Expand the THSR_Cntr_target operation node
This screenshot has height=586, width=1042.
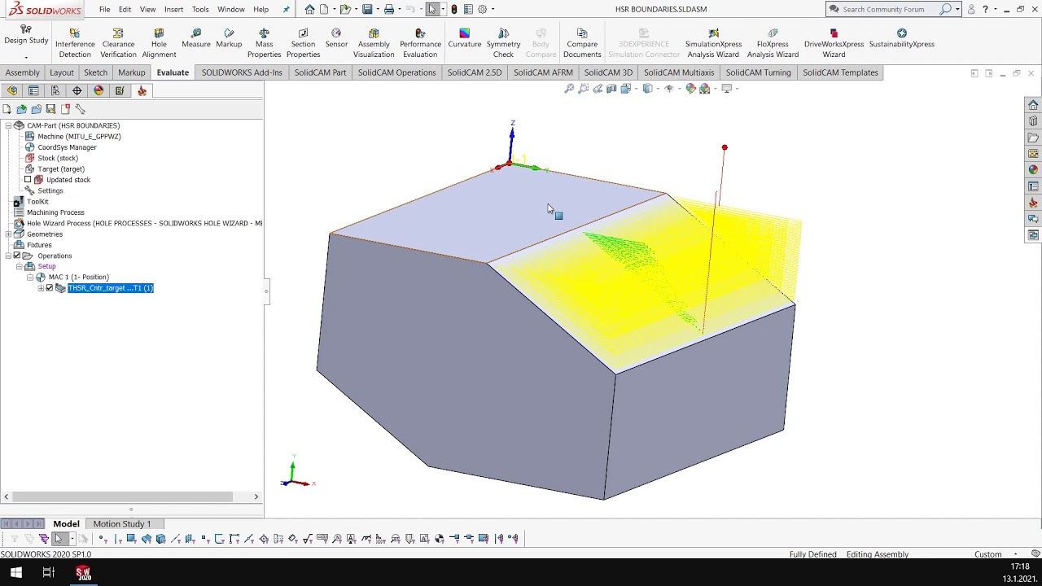point(41,288)
